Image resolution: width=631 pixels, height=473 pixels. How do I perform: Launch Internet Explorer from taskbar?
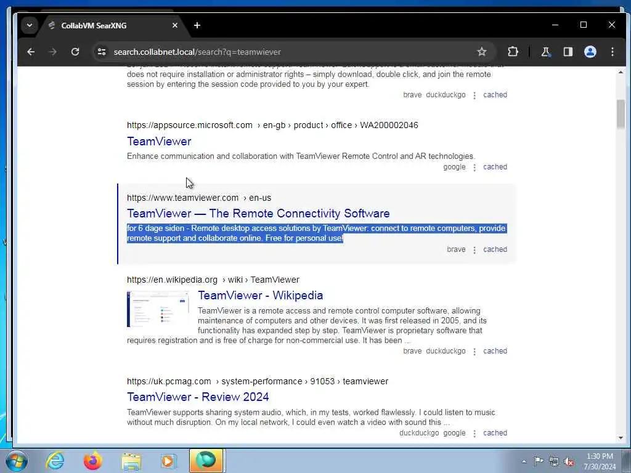(55, 461)
